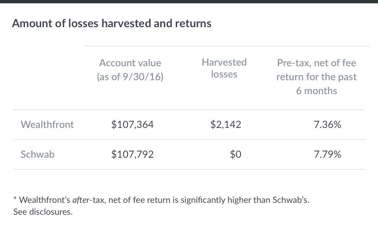This screenshot has width=378, height=232.
Task: Click Schwab's account value $107,792
Action: click(x=132, y=154)
